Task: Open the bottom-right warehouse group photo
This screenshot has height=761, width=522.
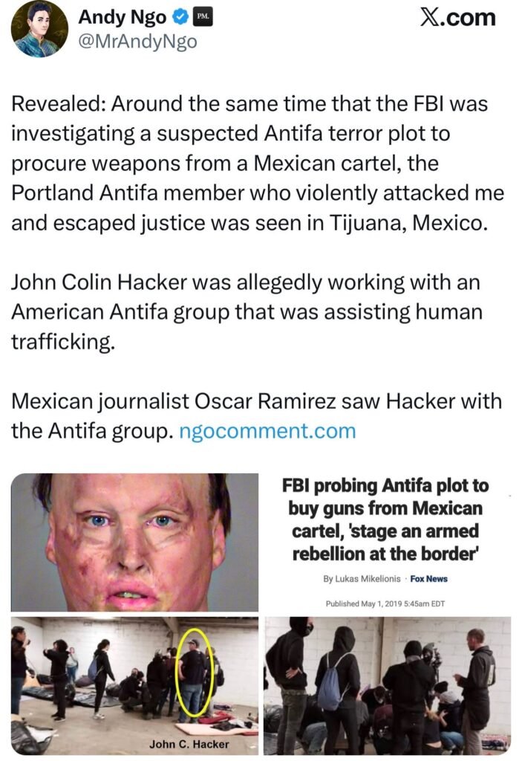Action: click(x=387, y=685)
